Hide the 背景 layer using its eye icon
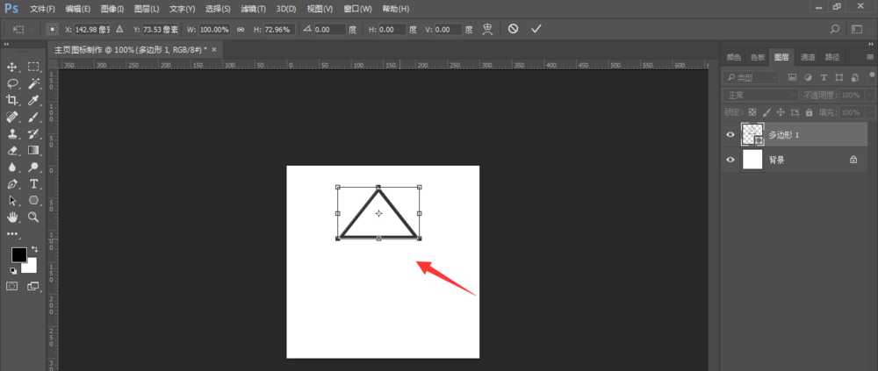Image resolution: width=878 pixels, height=371 pixels. pyautogui.click(x=730, y=160)
